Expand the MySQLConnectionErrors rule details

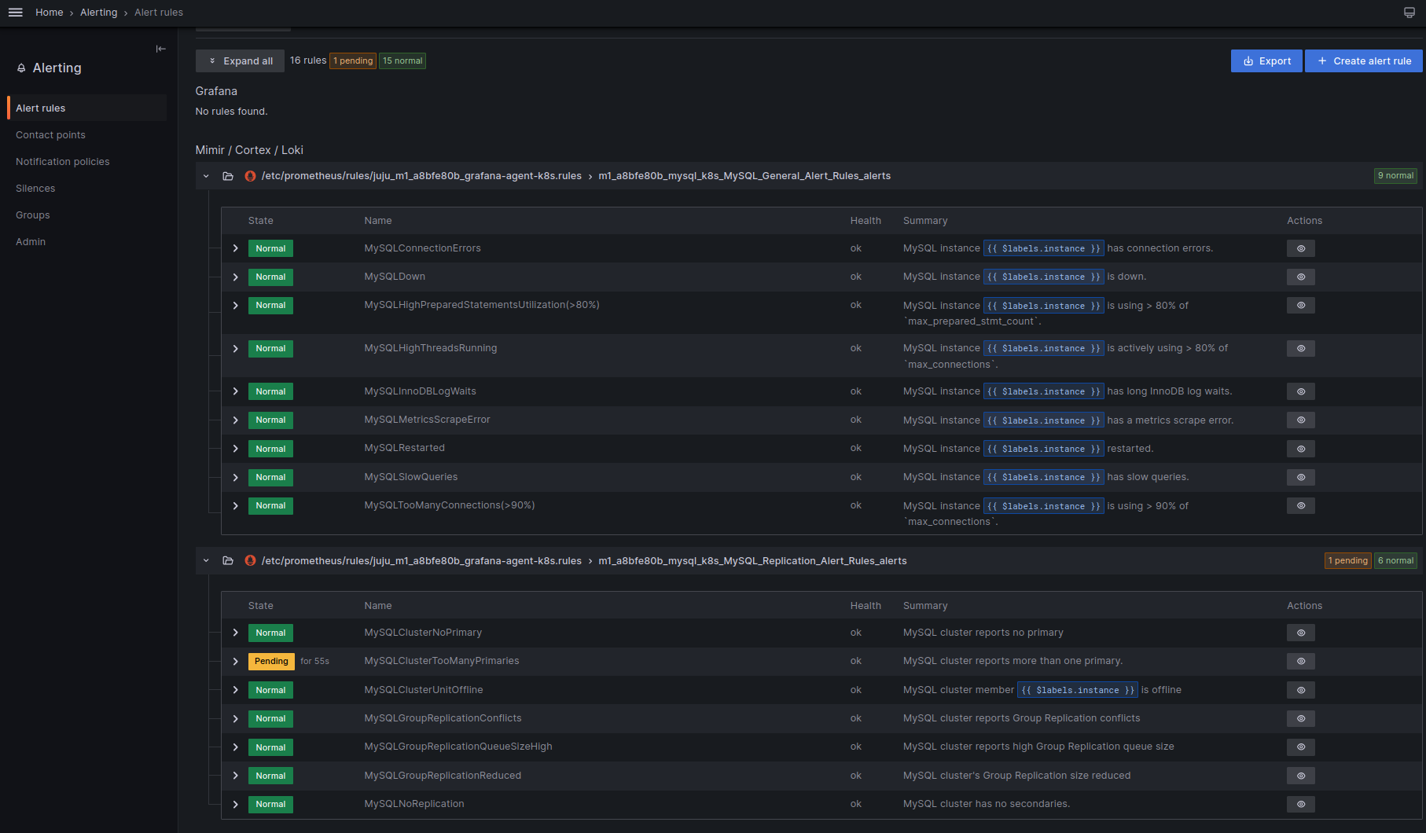235,248
